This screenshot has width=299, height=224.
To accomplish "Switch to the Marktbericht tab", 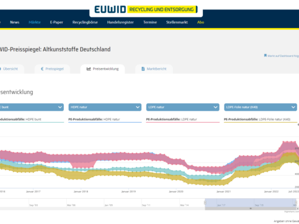I will pyautogui.click(x=154, y=69).
